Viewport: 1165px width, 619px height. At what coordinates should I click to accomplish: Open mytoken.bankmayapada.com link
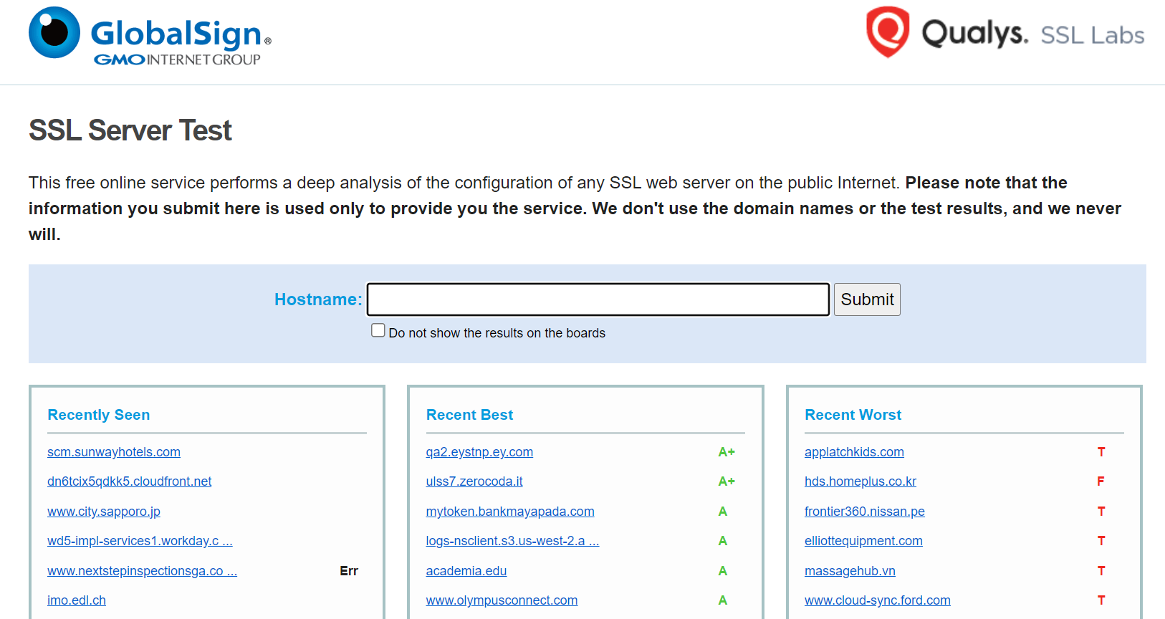(510, 512)
